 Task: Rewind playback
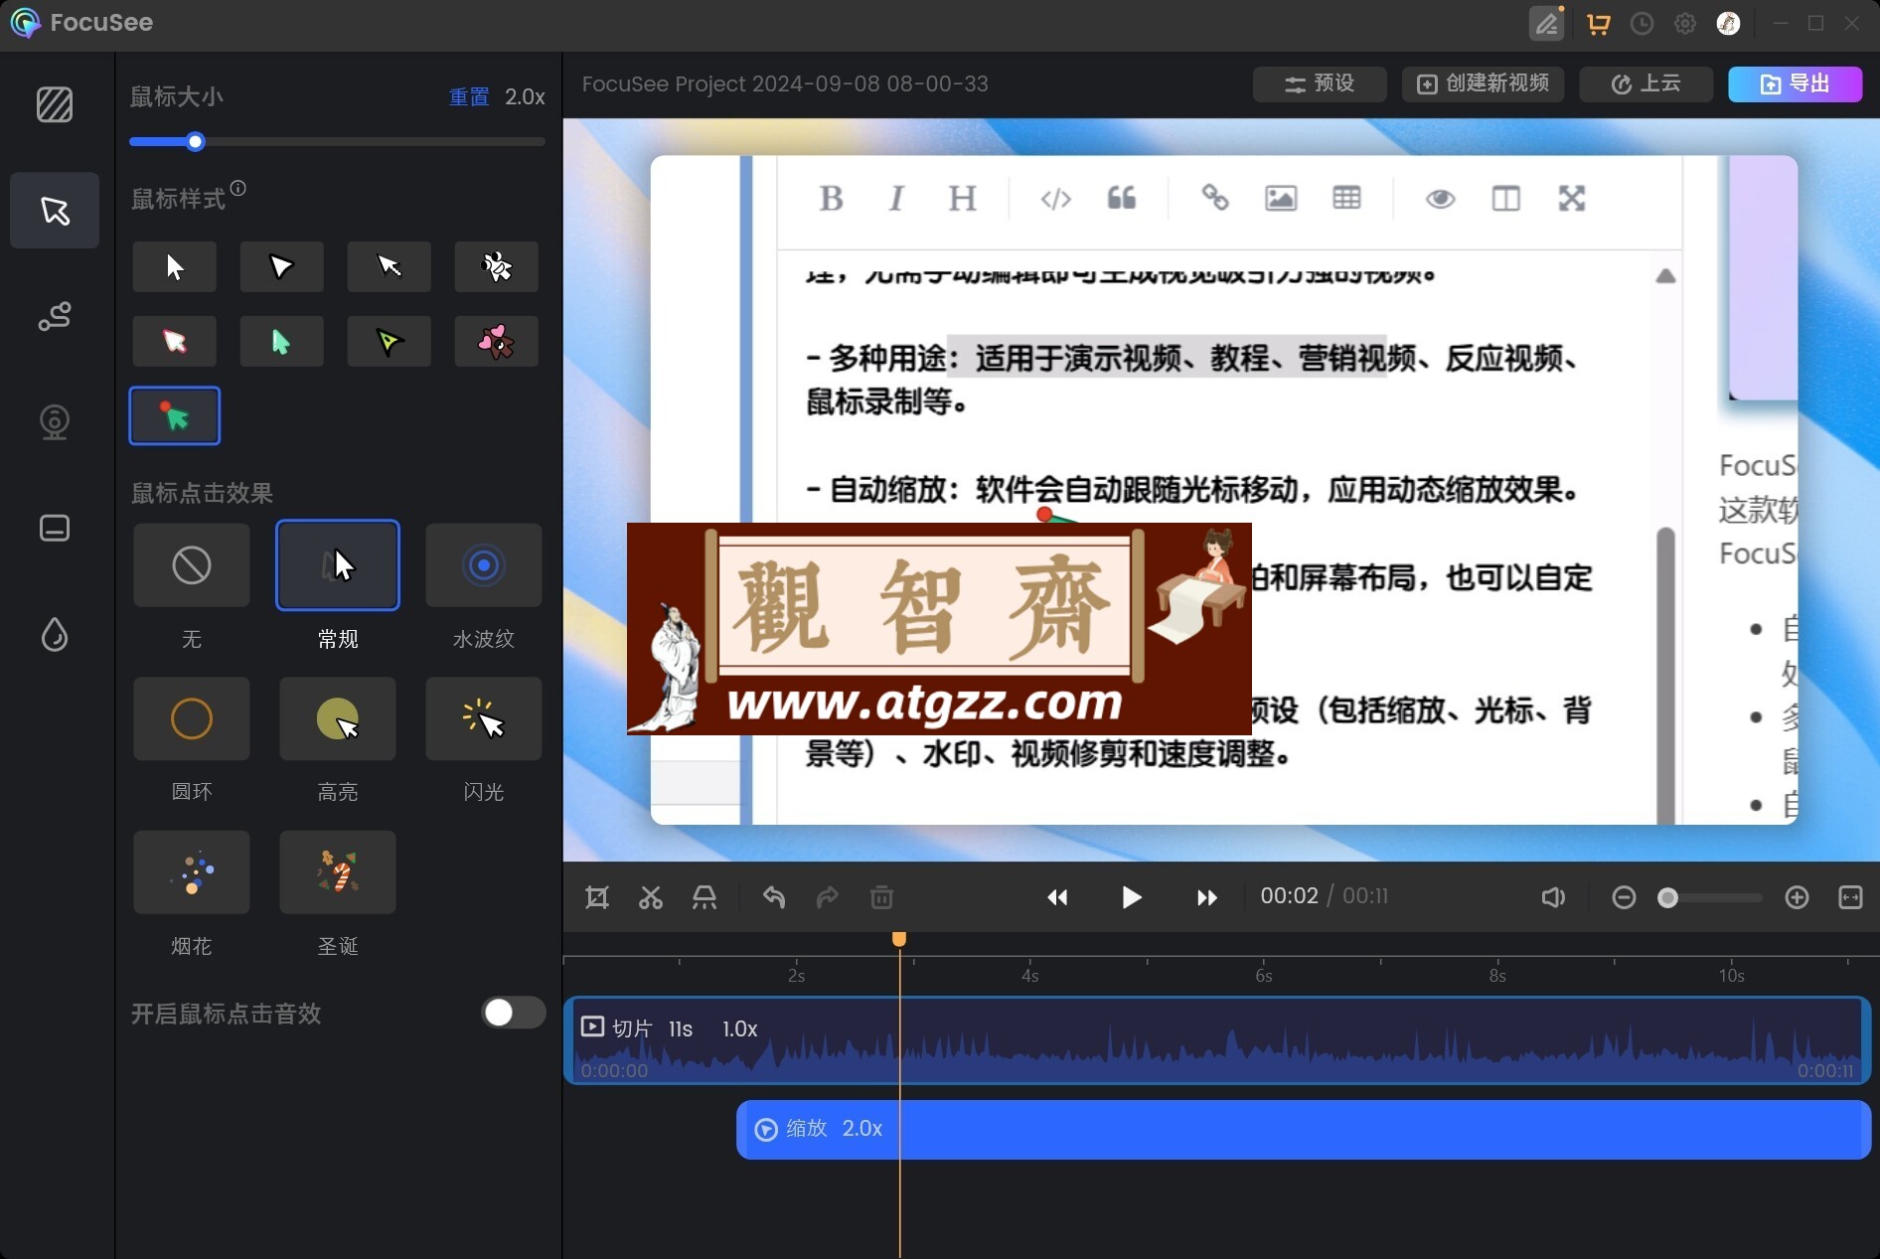(x=1057, y=897)
